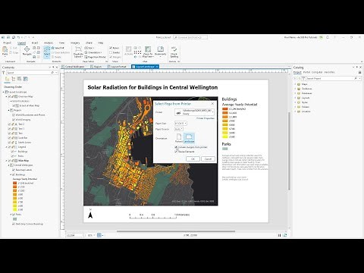Screen dimensions: 364x273
Task: Click the layout title Solar Radiation text
Action: [152, 87]
